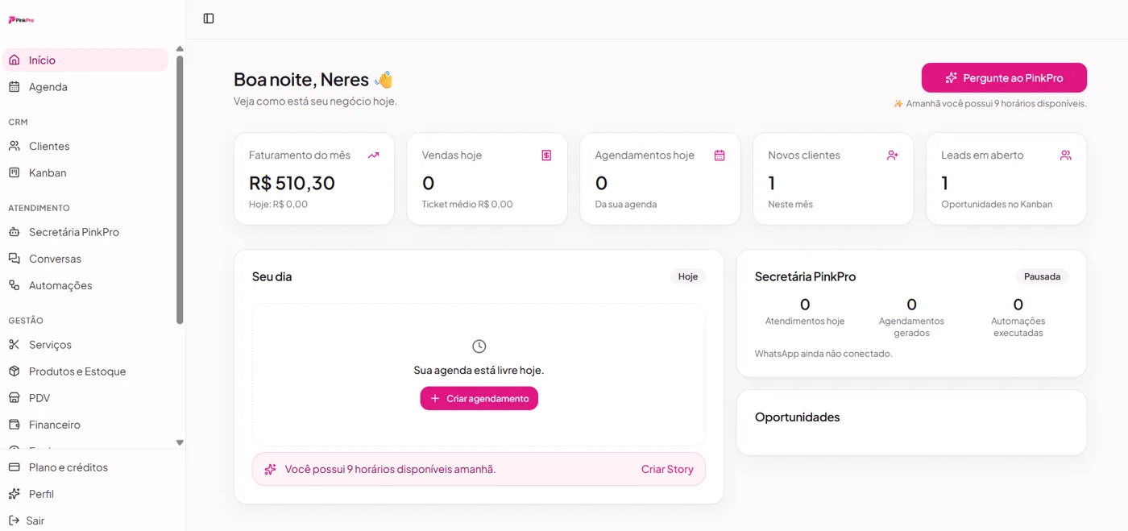
Task: Open the Novos clientes card
Action: pyautogui.click(x=833, y=179)
